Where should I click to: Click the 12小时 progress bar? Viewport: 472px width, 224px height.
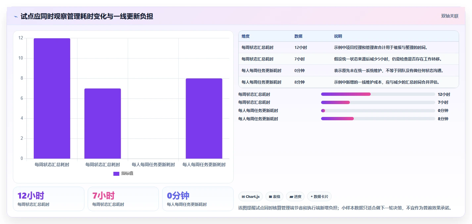(378, 94)
